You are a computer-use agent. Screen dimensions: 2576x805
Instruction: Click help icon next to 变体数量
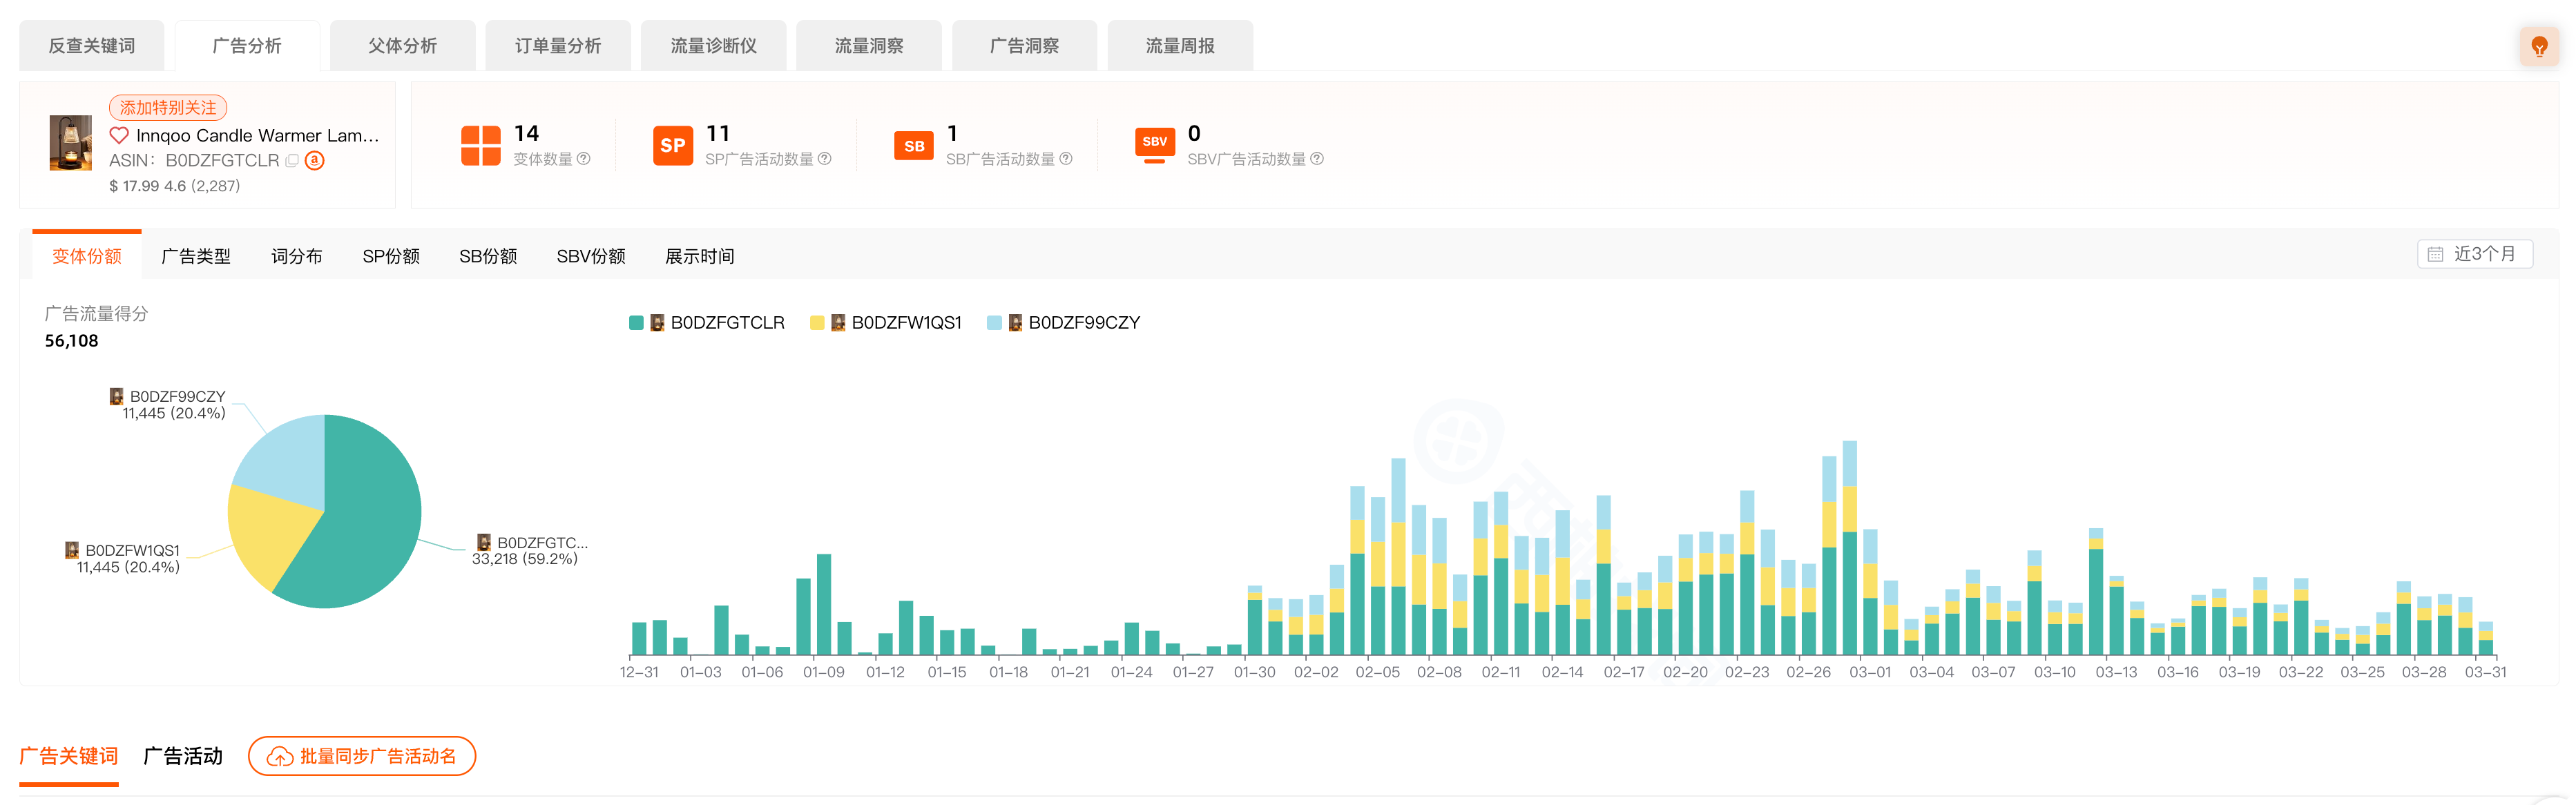584,159
